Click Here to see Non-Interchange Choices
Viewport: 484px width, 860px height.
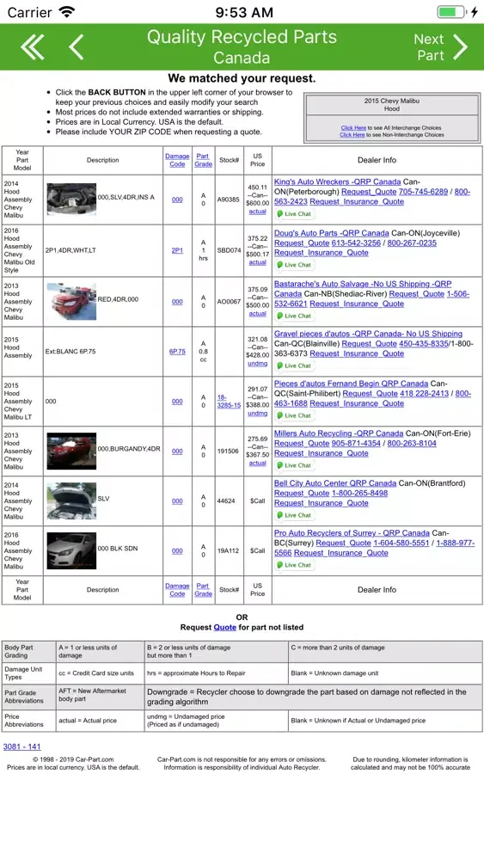[x=352, y=135]
